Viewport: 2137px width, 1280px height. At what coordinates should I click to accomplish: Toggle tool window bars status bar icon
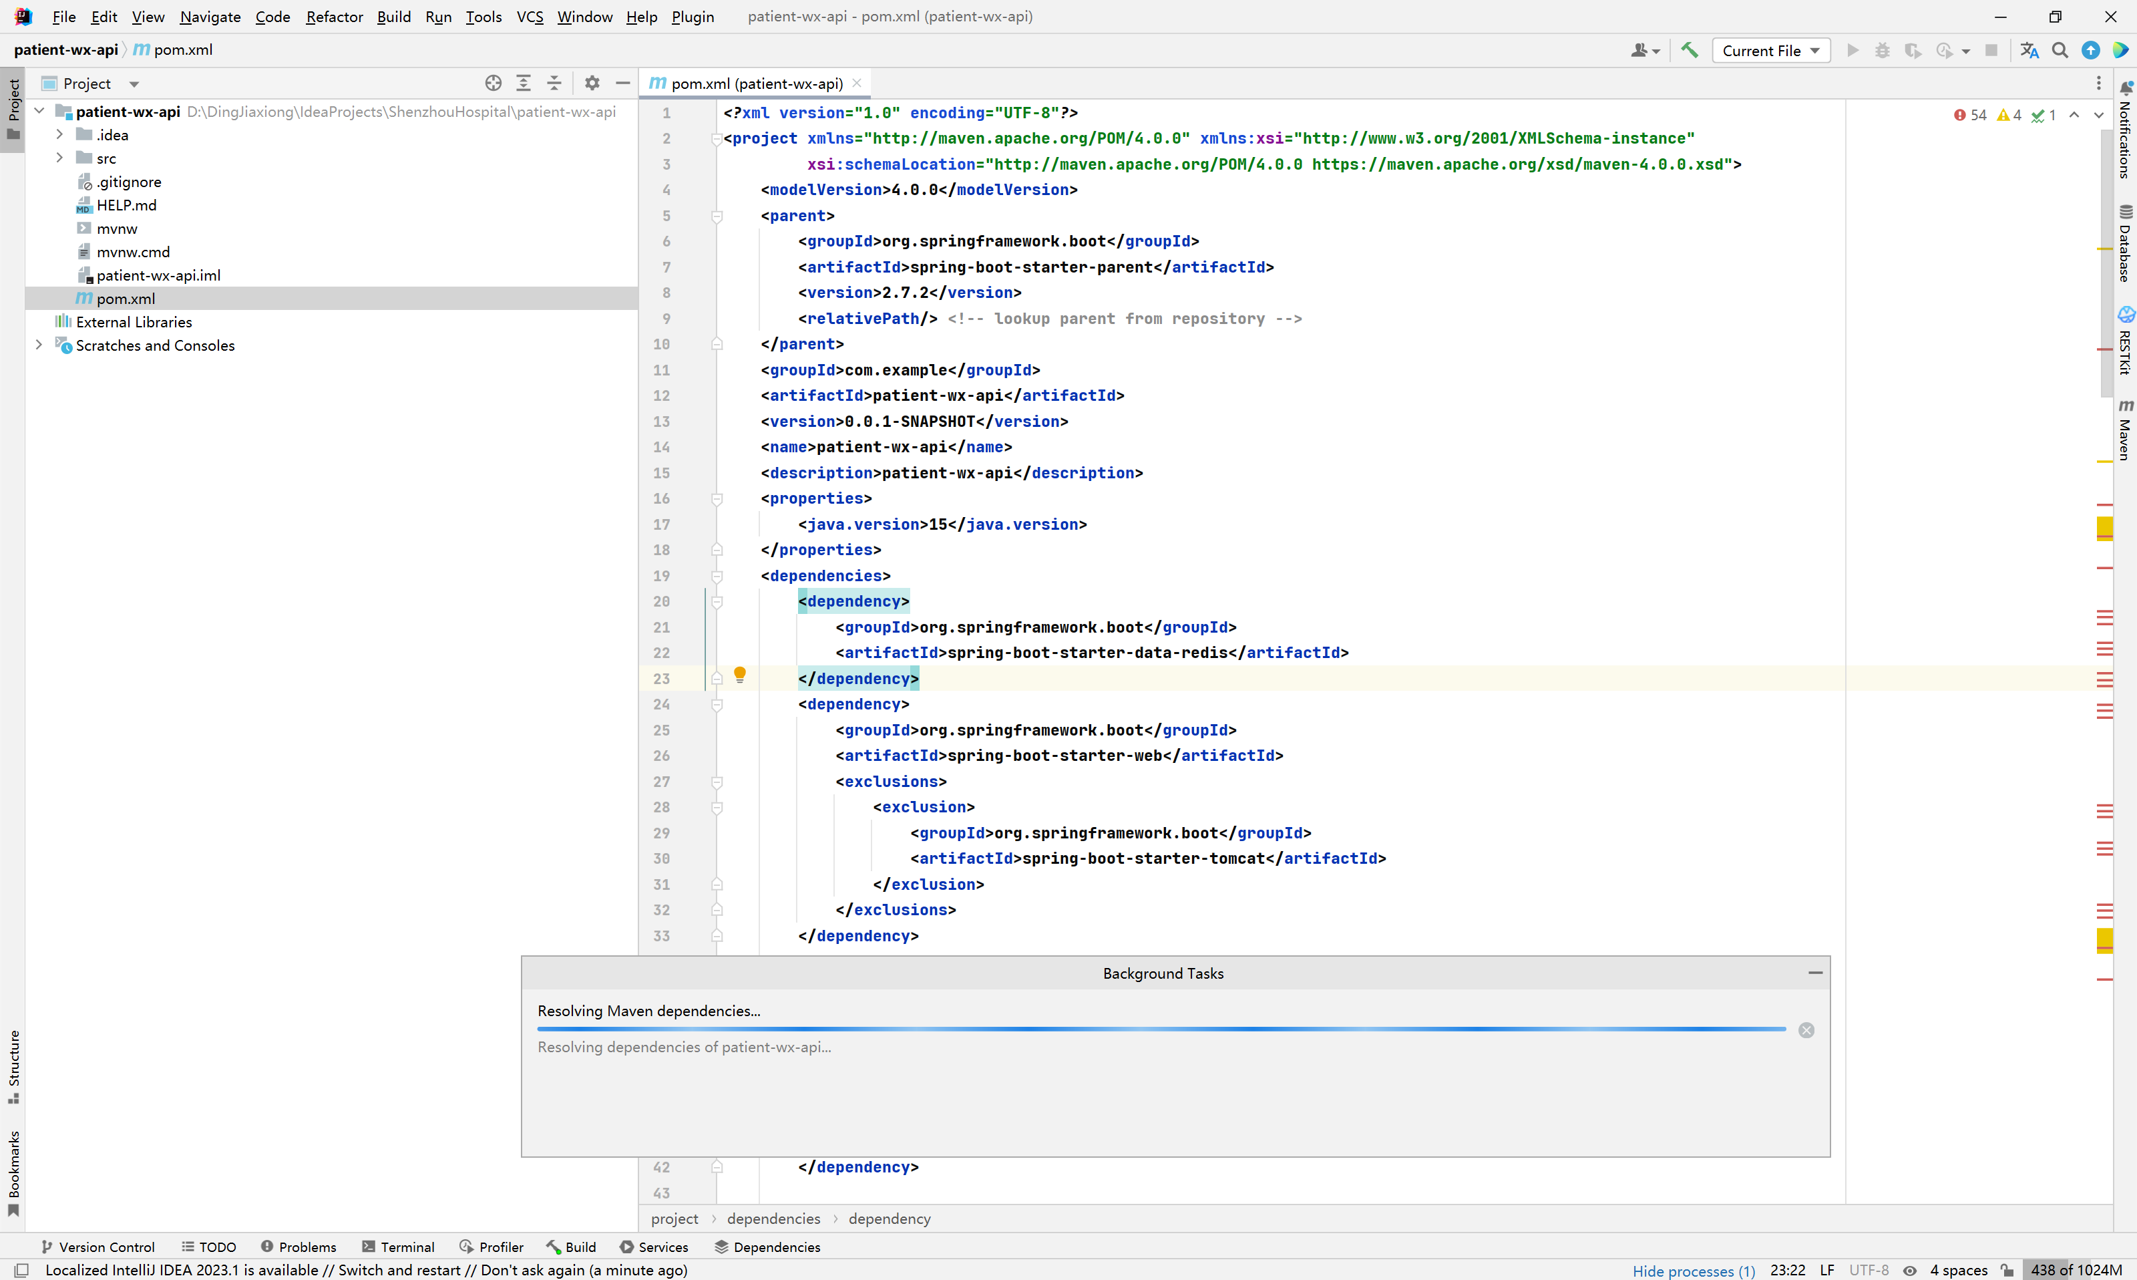pyautogui.click(x=21, y=1270)
